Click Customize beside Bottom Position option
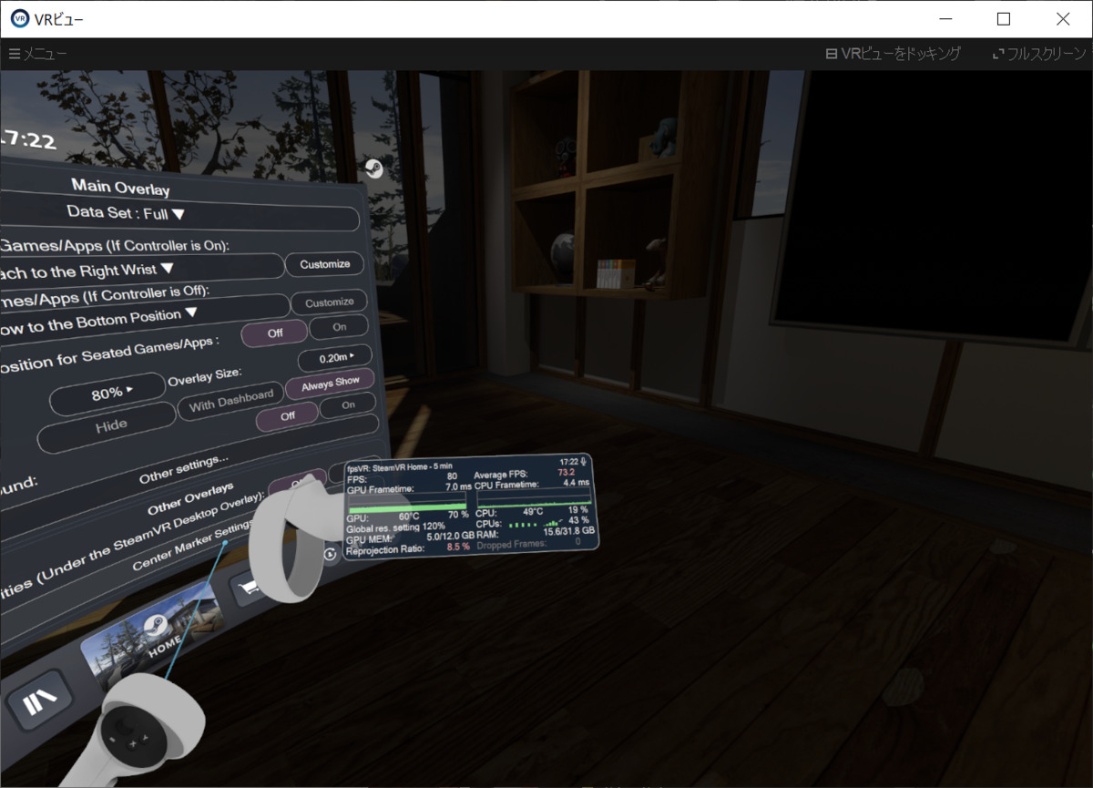 pos(330,302)
